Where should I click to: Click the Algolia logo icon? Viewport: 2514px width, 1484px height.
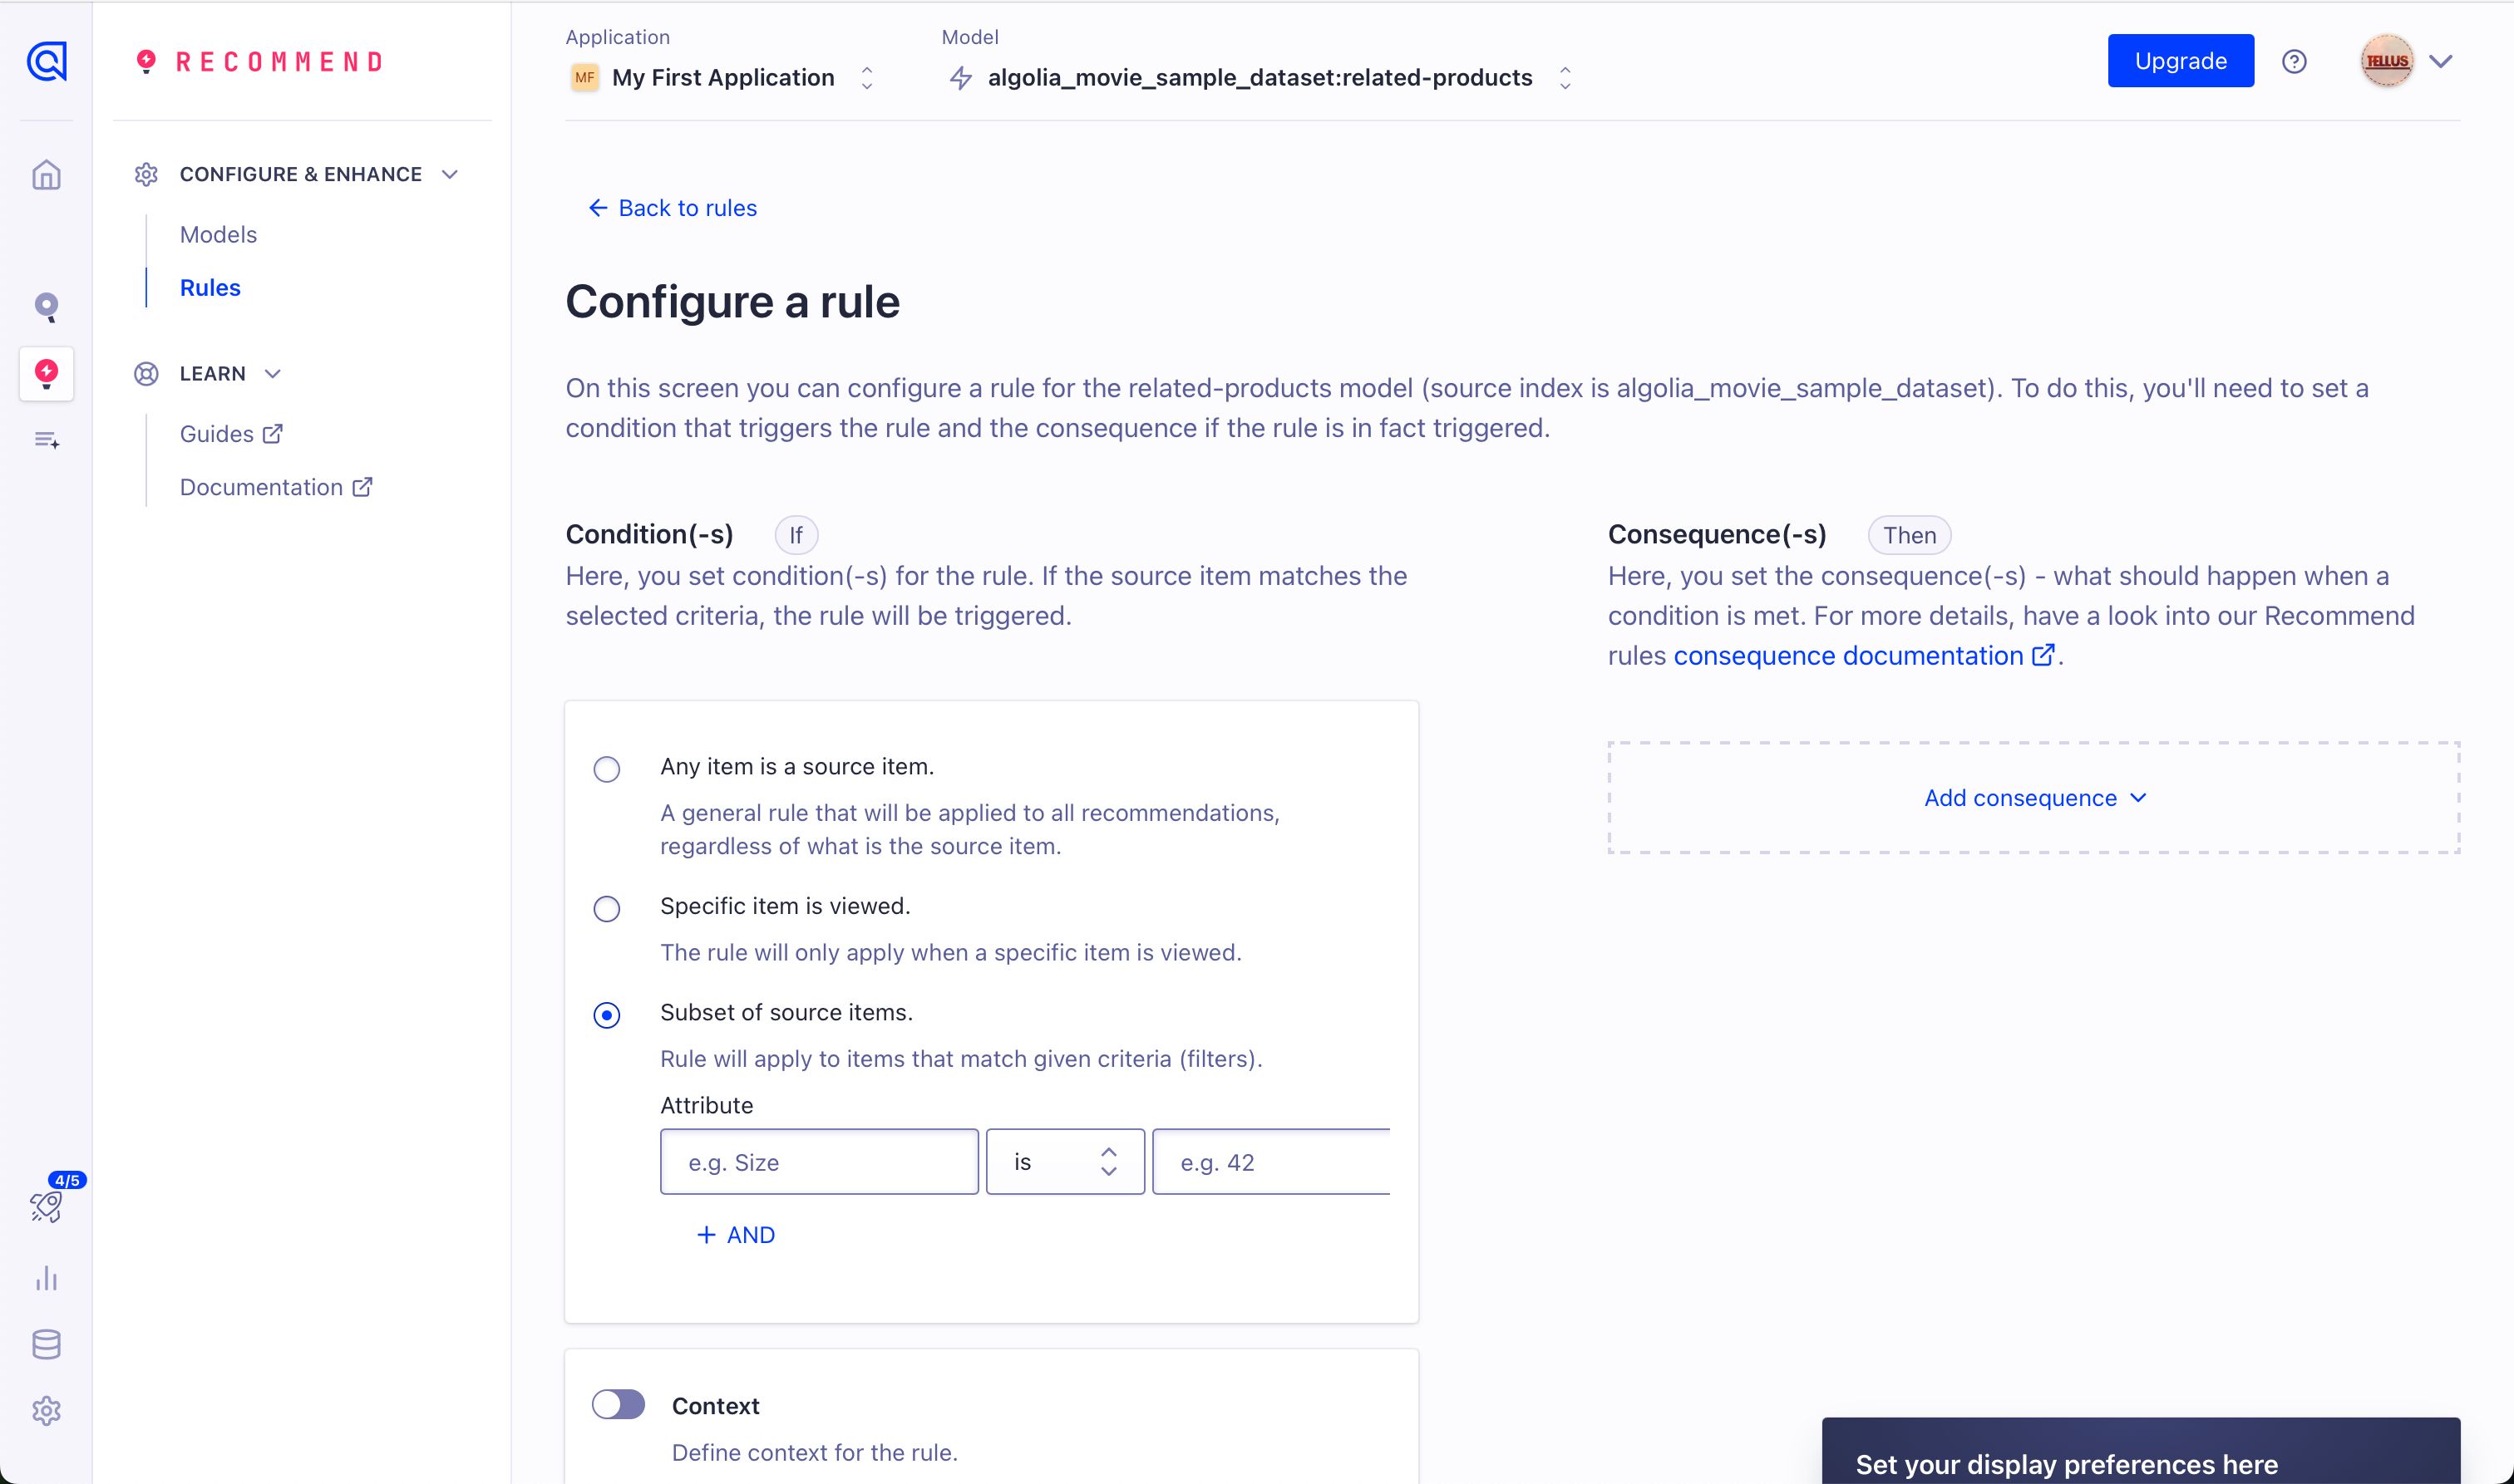[46, 61]
